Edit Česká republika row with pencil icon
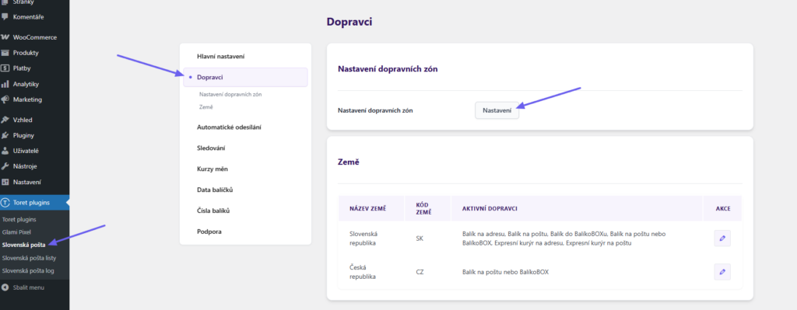This screenshot has height=310, width=797. click(x=722, y=272)
